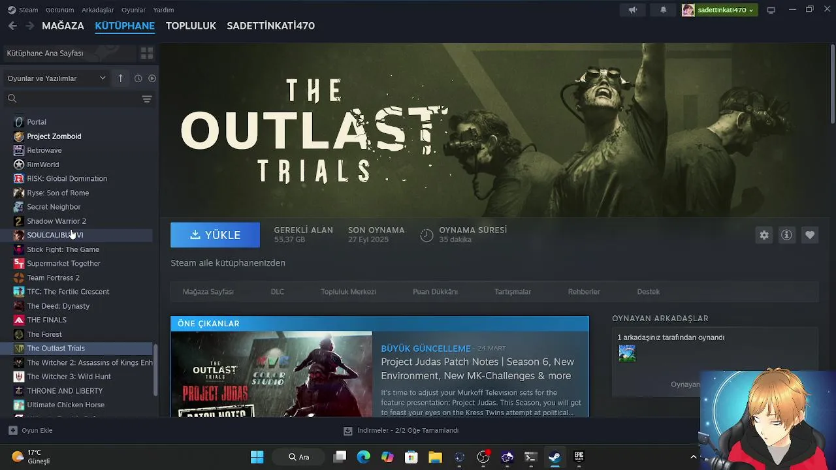The width and height of the screenshot is (836, 470).
Task: Open Project Judas Patch Notes headline
Action: [477, 369]
